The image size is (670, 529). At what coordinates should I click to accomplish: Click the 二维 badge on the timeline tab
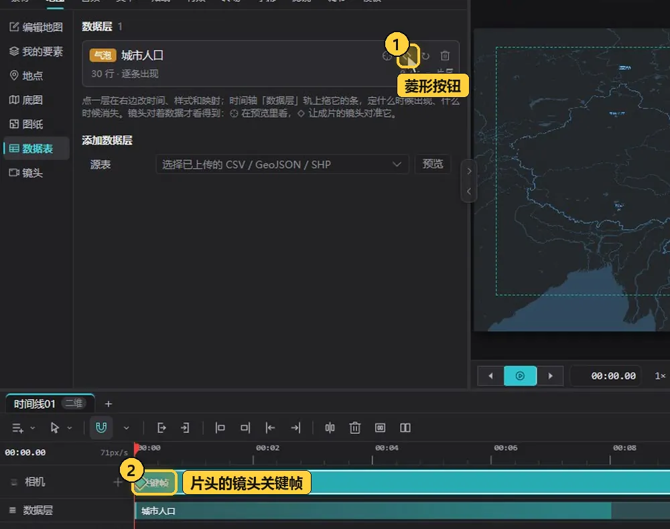pyautogui.click(x=74, y=403)
